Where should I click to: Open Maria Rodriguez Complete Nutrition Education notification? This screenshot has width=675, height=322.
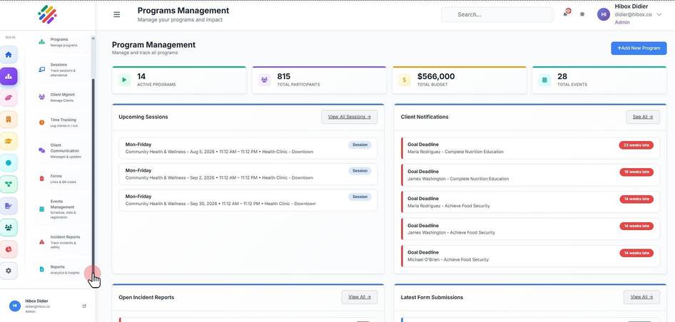(530, 148)
